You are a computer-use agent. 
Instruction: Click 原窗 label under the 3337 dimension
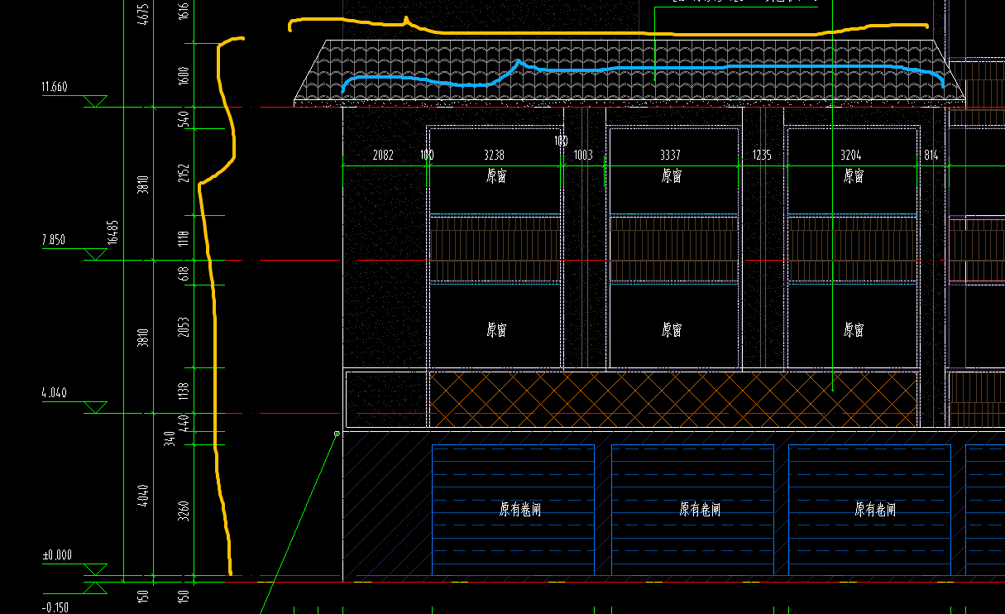pyautogui.click(x=672, y=176)
